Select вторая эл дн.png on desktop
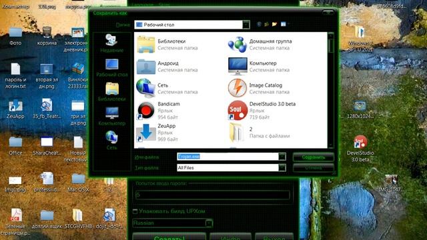Viewport: 427px width, 240px height. coord(47,76)
